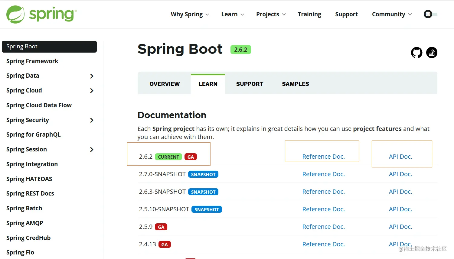Open the Stack Overflow icon for Spring Boot
454x259 pixels.
point(432,53)
